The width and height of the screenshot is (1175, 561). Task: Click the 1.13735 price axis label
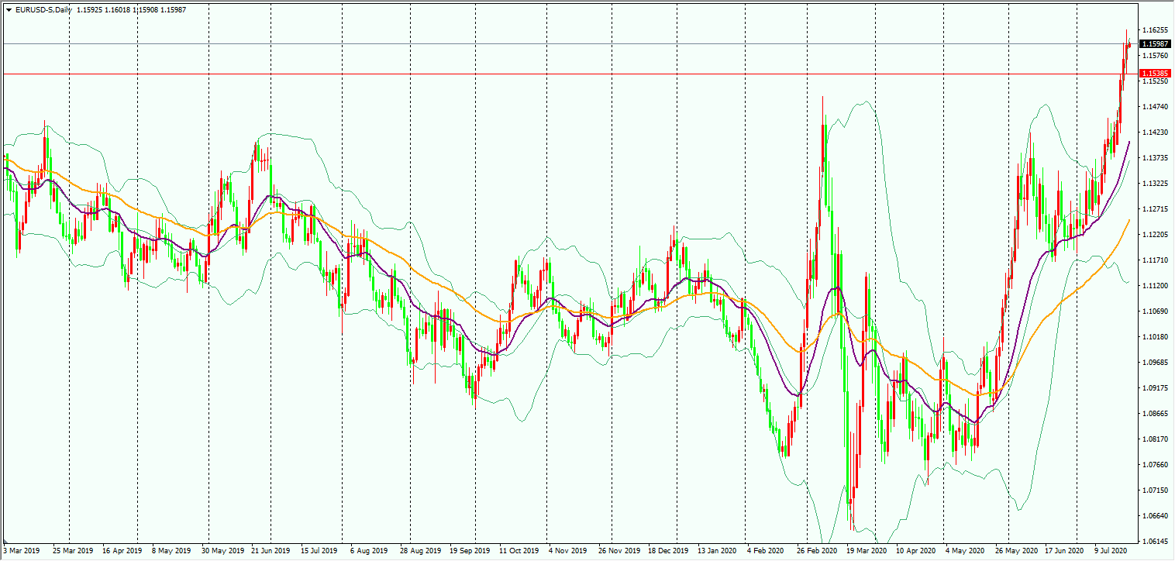1156,158
